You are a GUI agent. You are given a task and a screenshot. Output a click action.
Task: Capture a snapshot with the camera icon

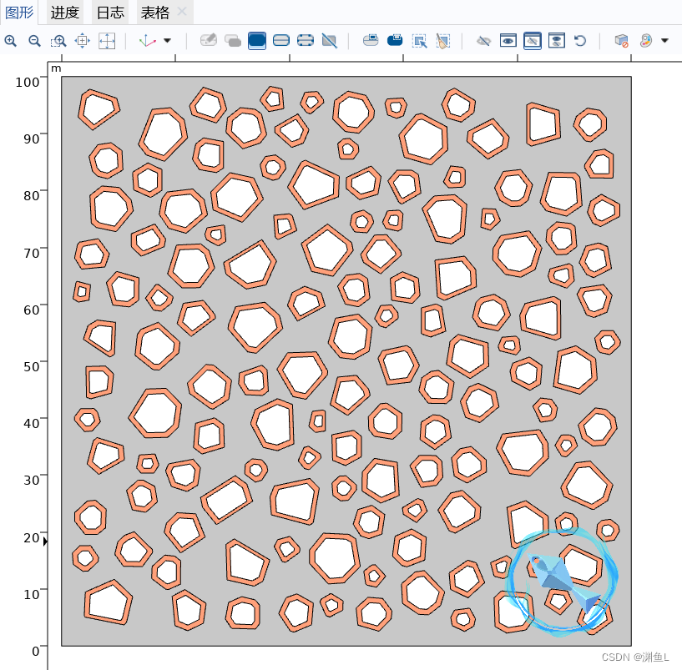370,40
